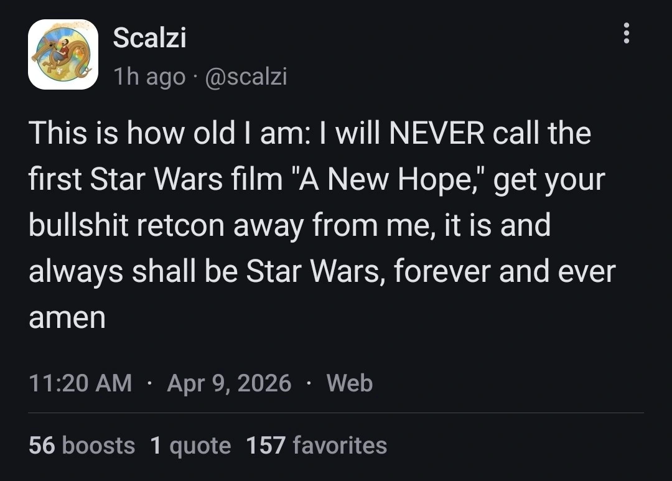Click the Web source label
Screen dimensions: 672x481
click(x=349, y=383)
